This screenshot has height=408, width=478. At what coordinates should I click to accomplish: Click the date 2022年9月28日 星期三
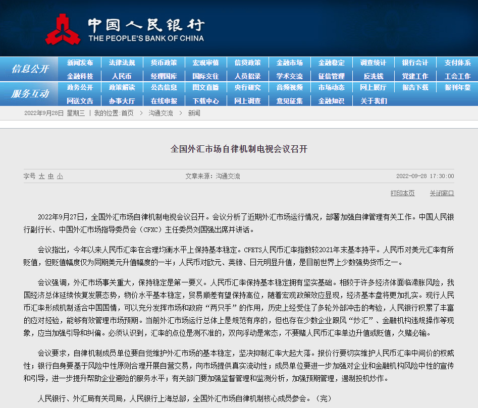(x=55, y=113)
